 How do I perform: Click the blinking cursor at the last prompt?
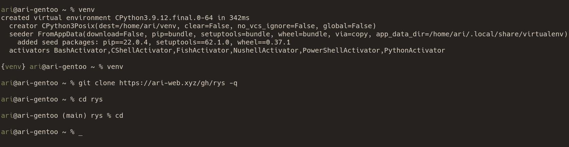[81, 132]
